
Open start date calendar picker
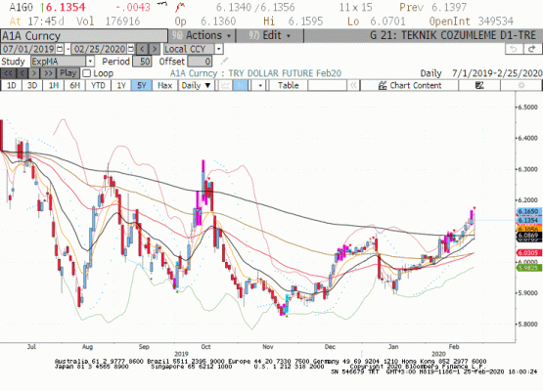(x=60, y=49)
